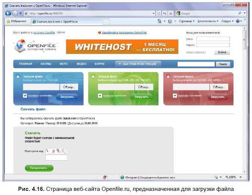Click the browser Back arrow button
Screen dimensions: 252x195
pyautogui.click(x=8, y=13)
